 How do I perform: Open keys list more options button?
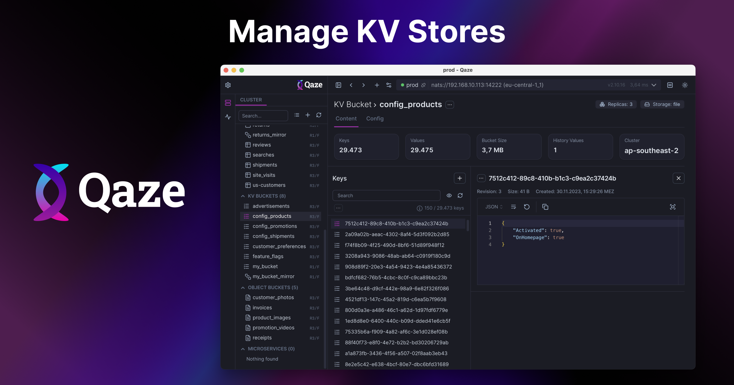[x=338, y=208]
